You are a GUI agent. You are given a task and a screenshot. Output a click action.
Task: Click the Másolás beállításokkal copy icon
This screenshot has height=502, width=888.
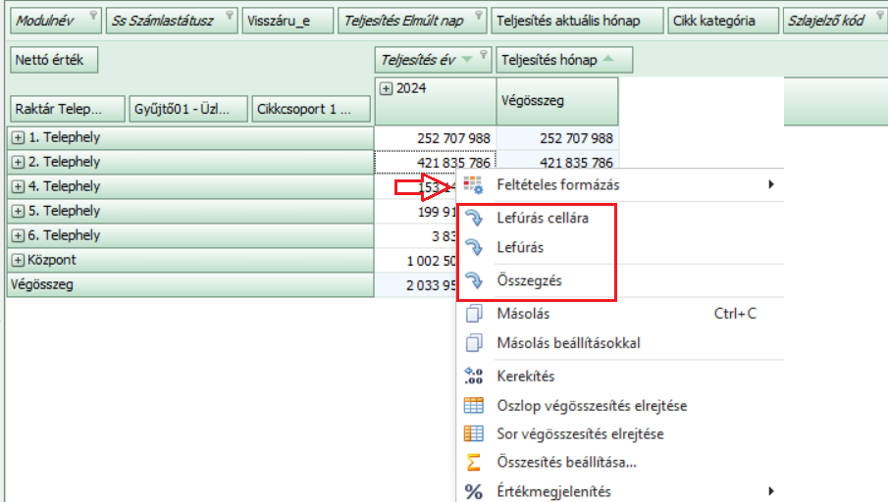(x=474, y=343)
